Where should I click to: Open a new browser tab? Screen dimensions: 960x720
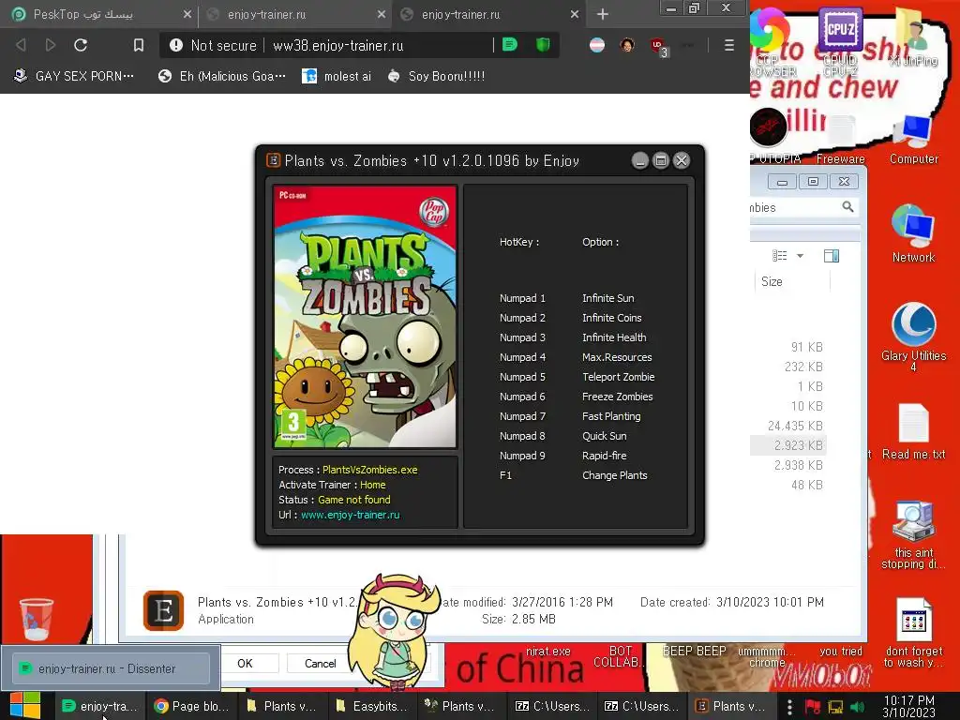point(603,14)
